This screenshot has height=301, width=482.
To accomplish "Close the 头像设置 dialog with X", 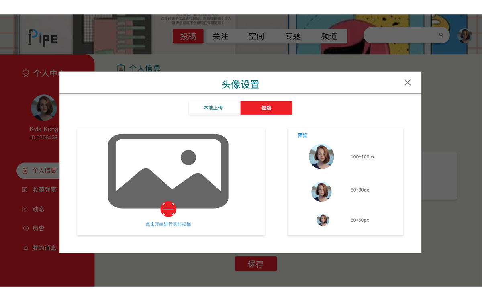I will [407, 82].
